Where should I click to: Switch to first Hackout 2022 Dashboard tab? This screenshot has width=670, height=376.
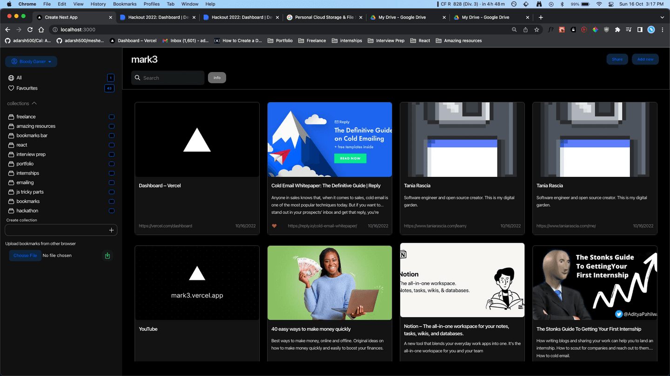pos(158,17)
